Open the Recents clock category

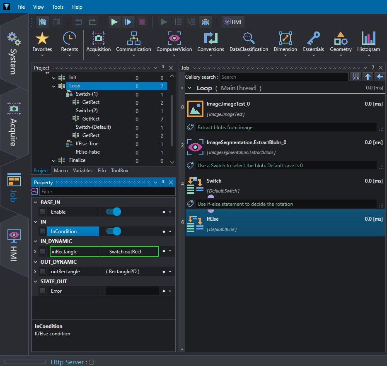(x=70, y=44)
